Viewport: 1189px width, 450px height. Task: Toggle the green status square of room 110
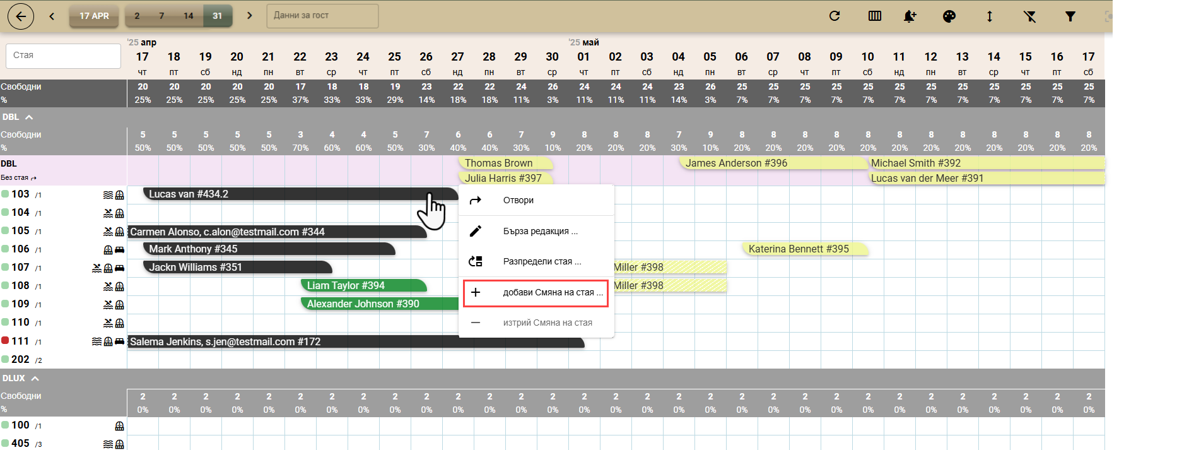(x=5, y=322)
